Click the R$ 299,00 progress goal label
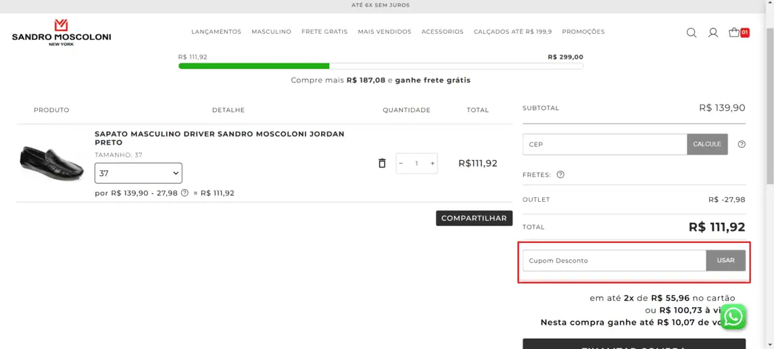The image size is (774, 349). click(x=565, y=57)
